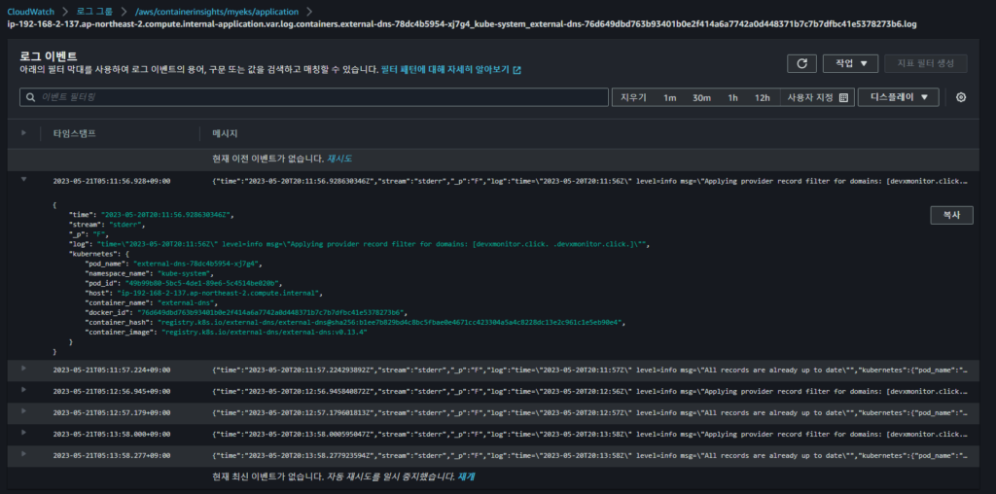Image resolution: width=996 pixels, height=494 pixels.
Task: Open the 작업 dropdown menu
Action: 850,63
